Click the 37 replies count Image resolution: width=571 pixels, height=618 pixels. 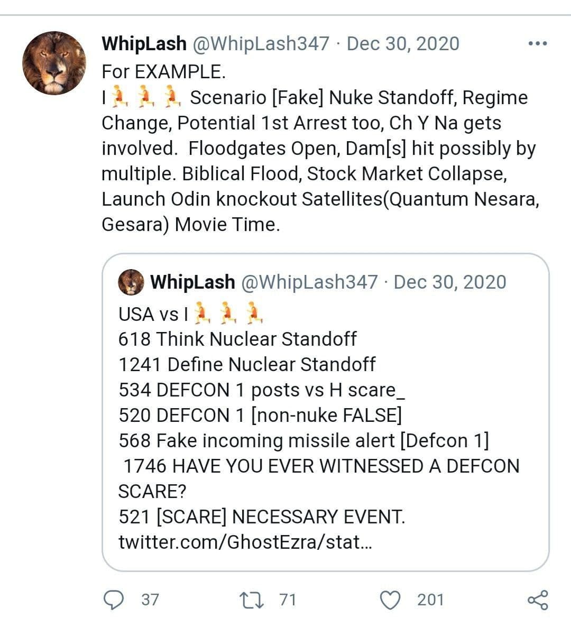click(x=150, y=600)
